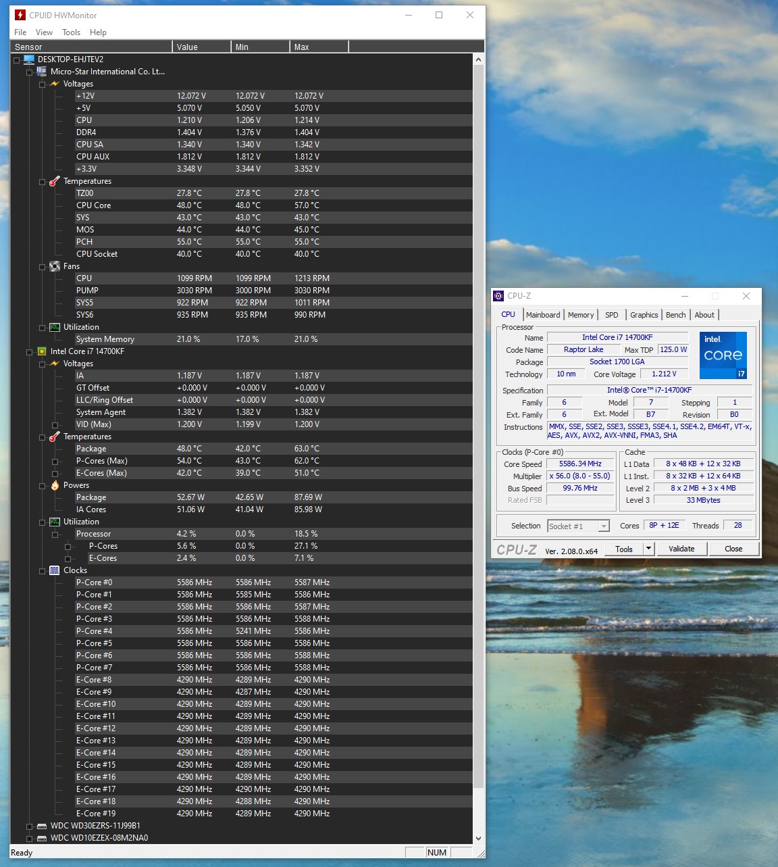Click the CPU Voltages lightning icon
The width and height of the screenshot is (778, 867).
[55, 364]
